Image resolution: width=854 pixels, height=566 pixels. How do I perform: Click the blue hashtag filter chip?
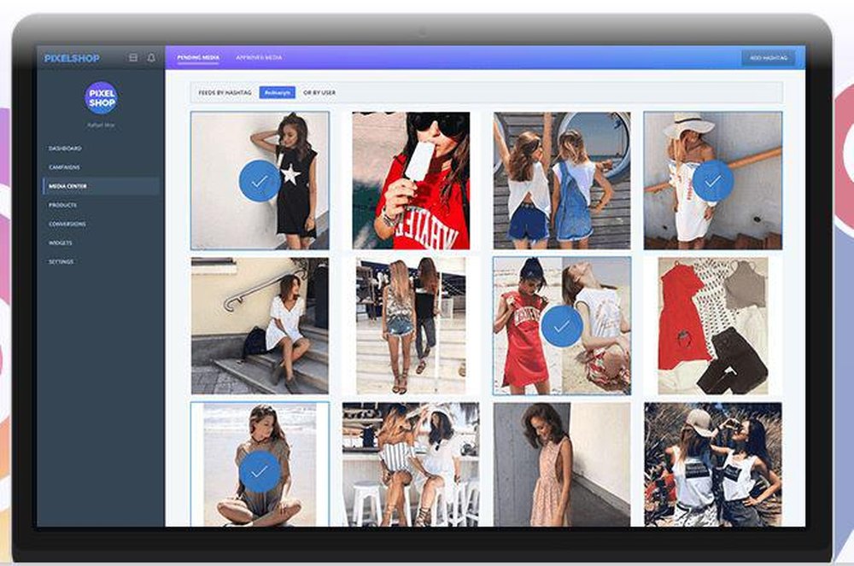[x=276, y=91]
